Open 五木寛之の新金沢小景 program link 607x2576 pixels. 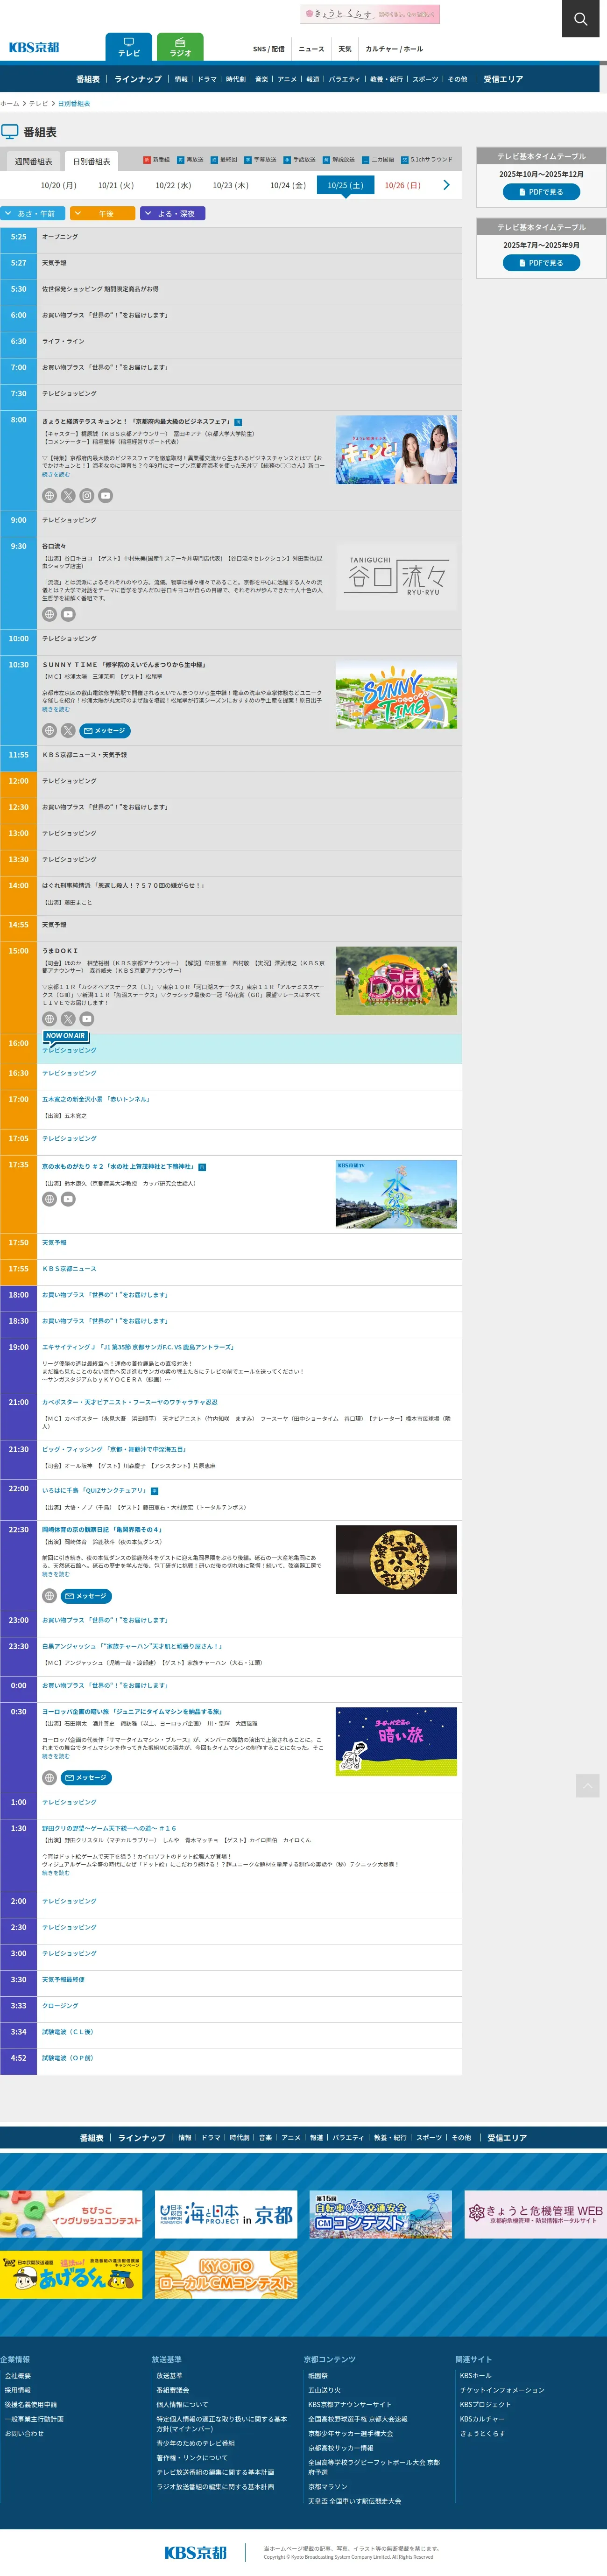point(96,1099)
